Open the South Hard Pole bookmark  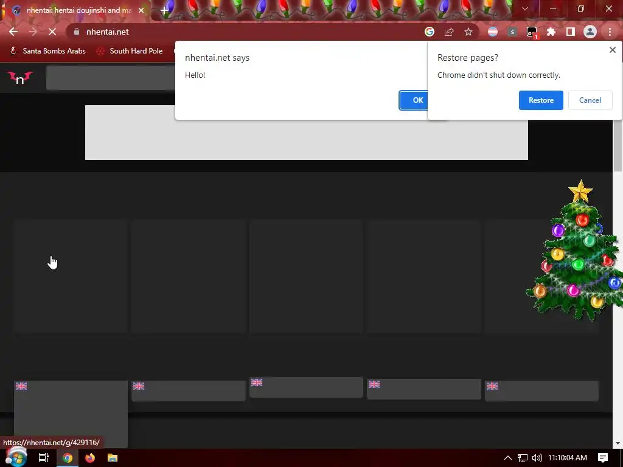[130, 51]
